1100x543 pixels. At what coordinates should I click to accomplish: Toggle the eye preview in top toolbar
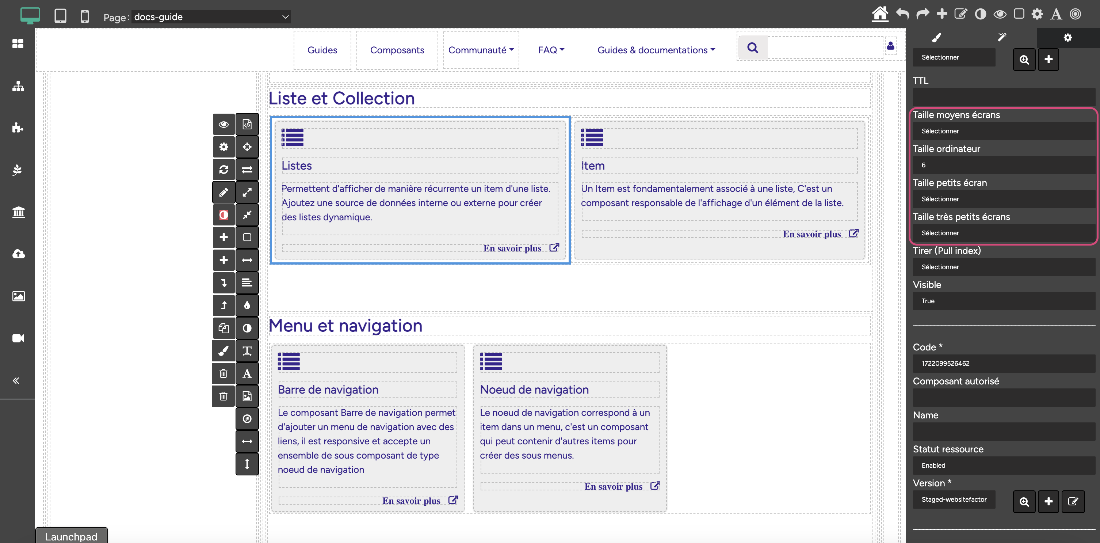point(1000,14)
